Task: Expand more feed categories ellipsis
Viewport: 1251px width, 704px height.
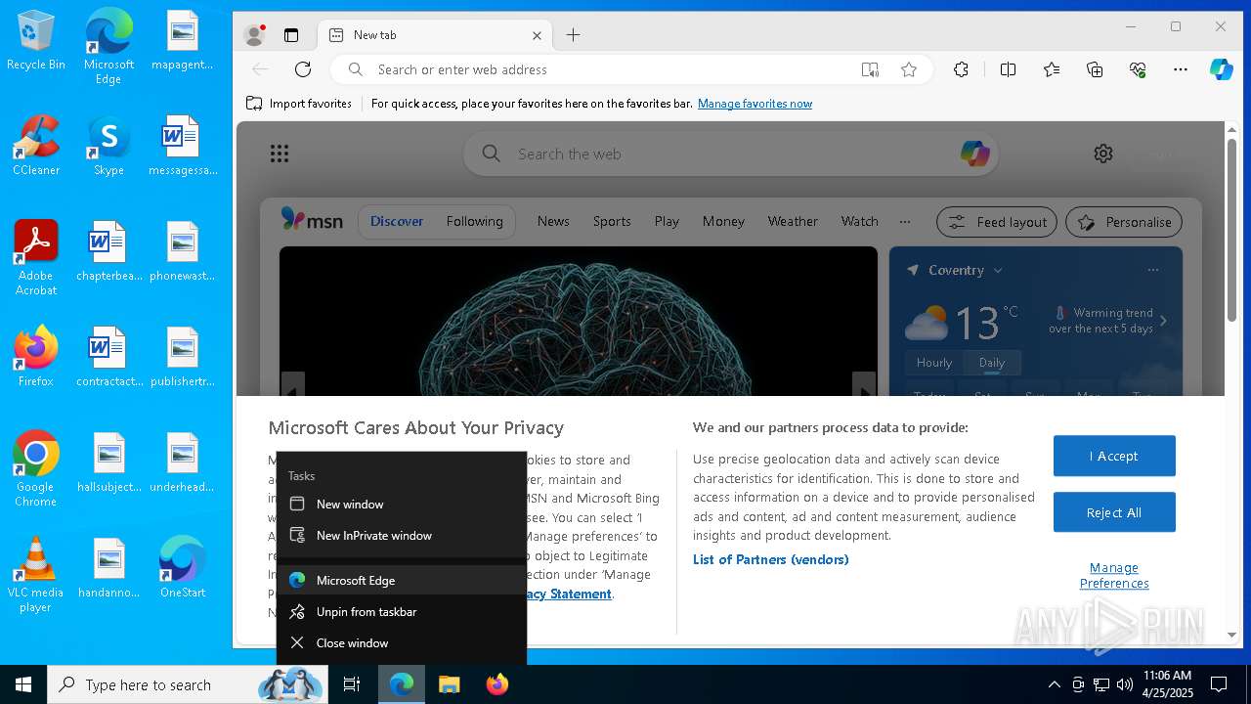Action: (905, 222)
